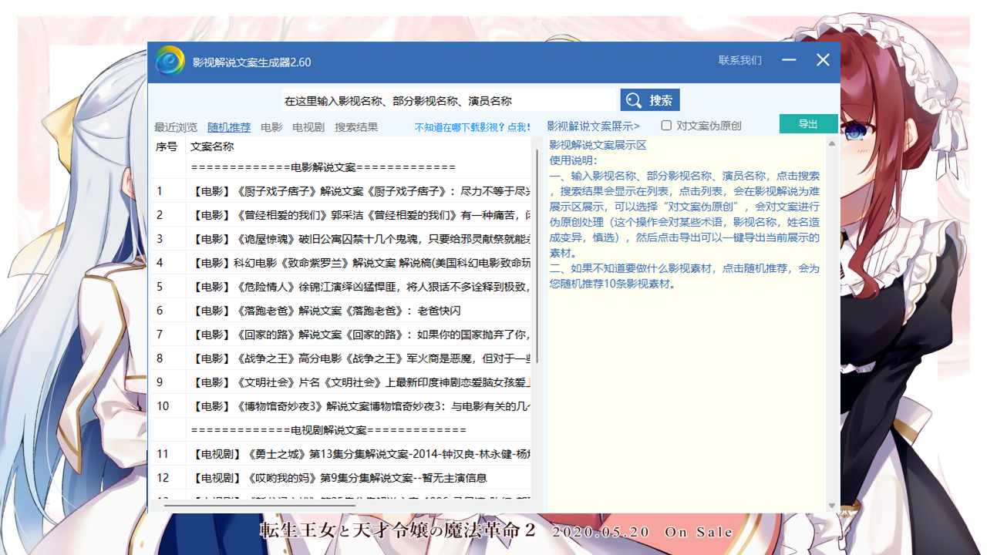The image size is (987, 555).
Task: Select row 《哎哟我的妈》第9集
Action: click(340, 478)
